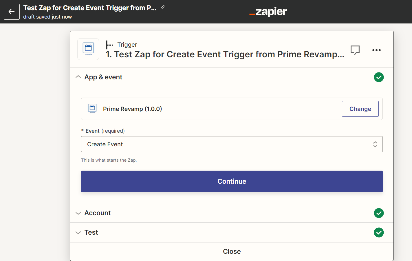The width and height of the screenshot is (412, 261).
Task: Click the green checkmark beside Test
Action: 379,233
